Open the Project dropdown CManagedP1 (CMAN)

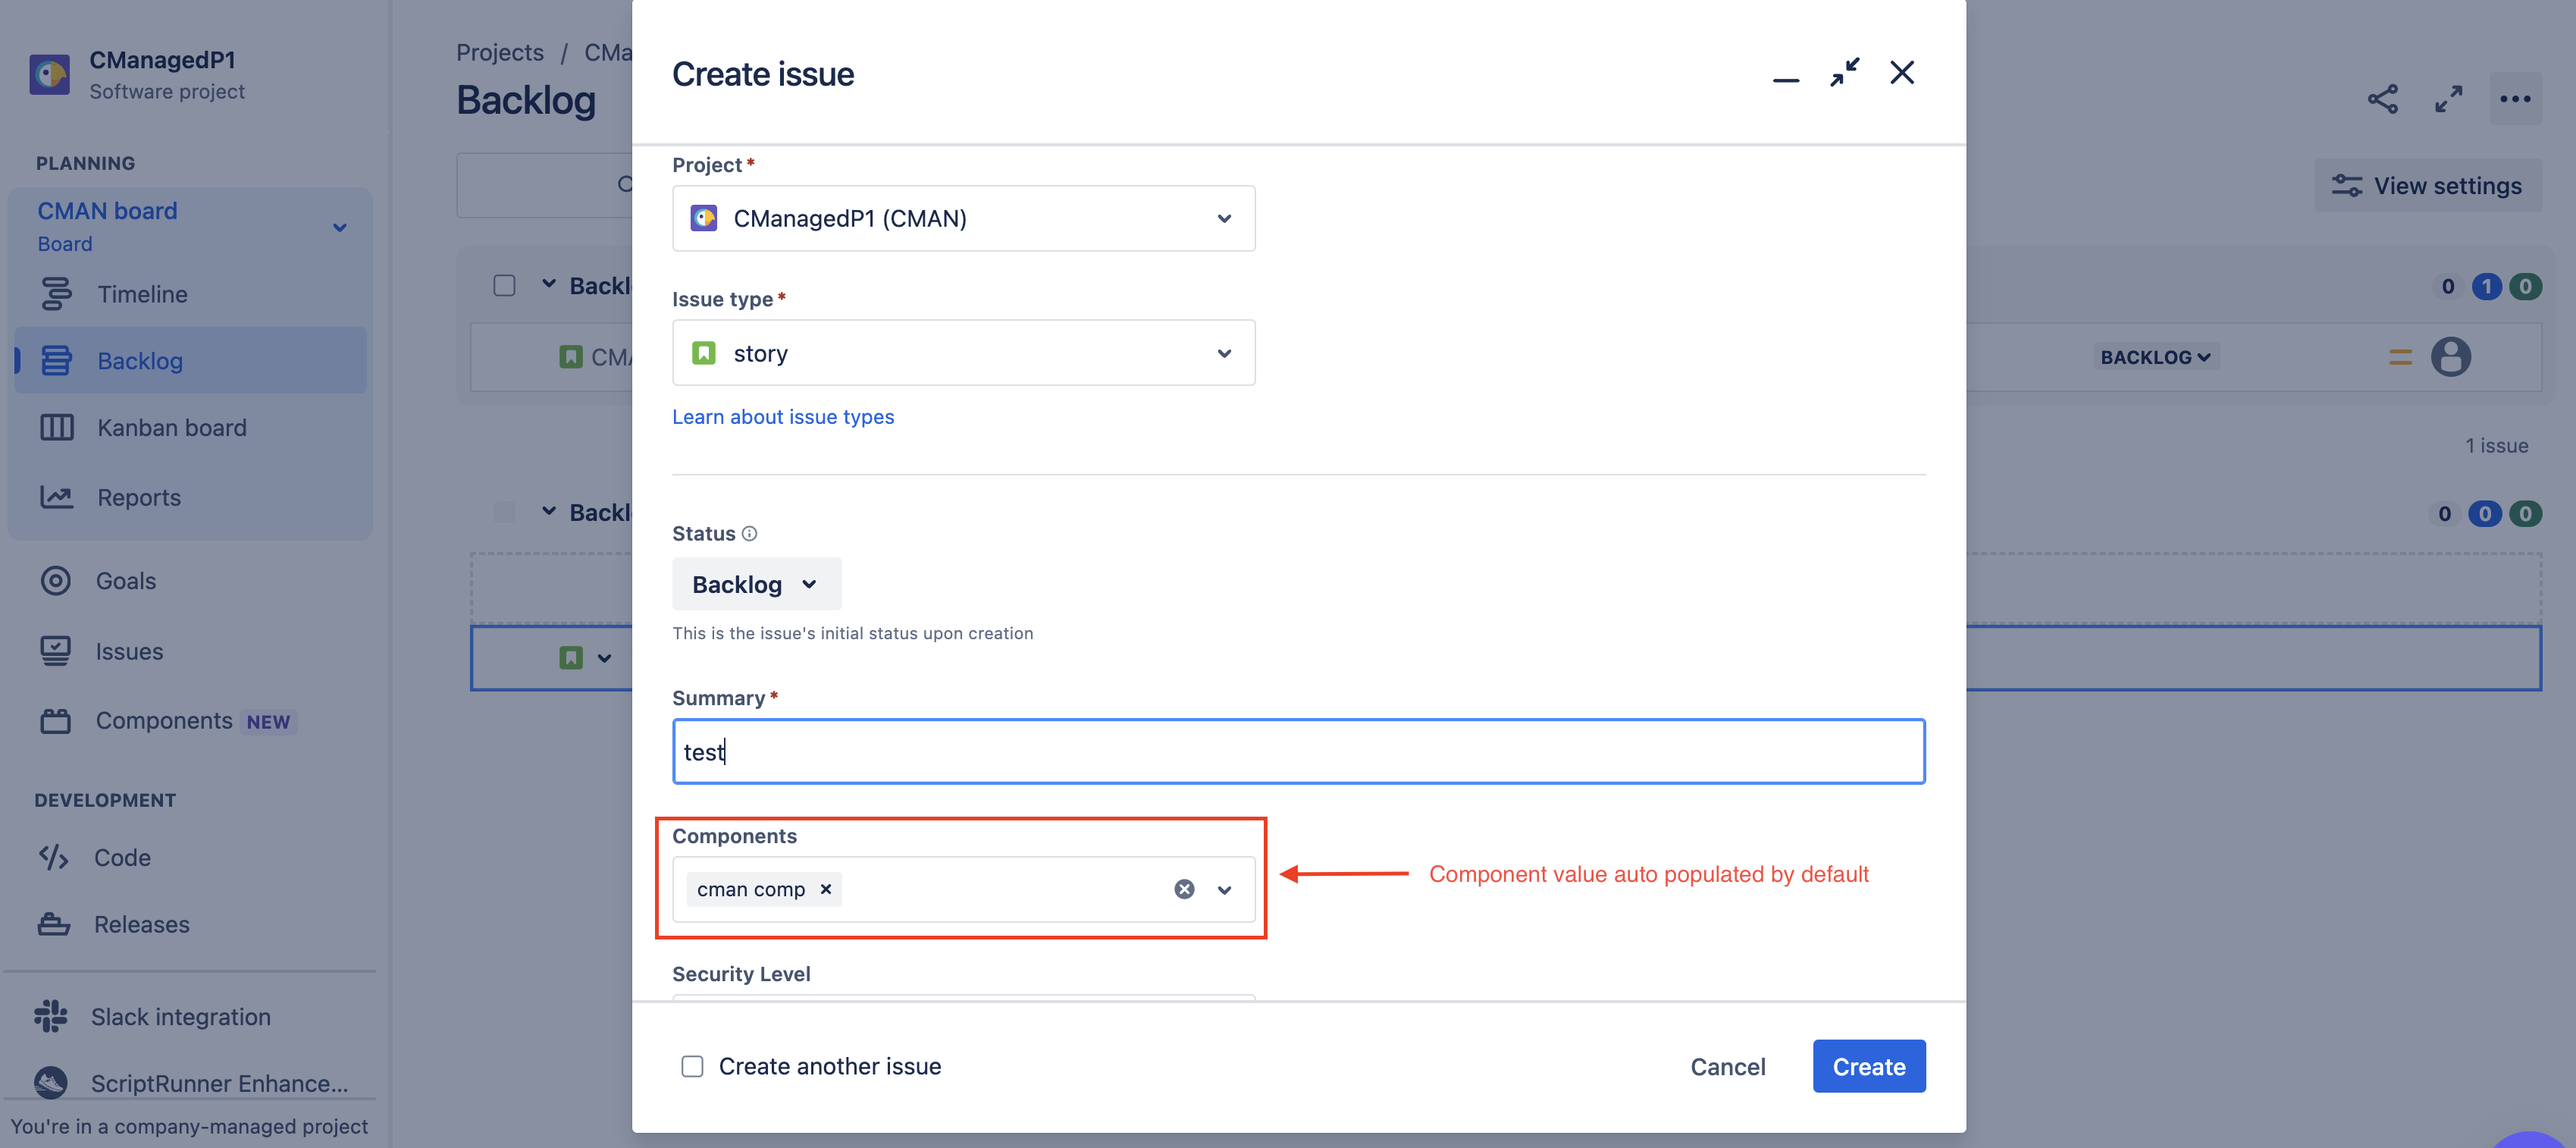coord(963,218)
